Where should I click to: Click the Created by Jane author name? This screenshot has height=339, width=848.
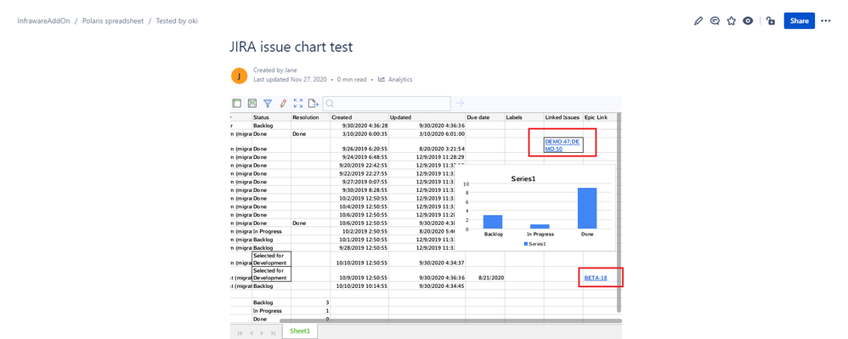(275, 71)
